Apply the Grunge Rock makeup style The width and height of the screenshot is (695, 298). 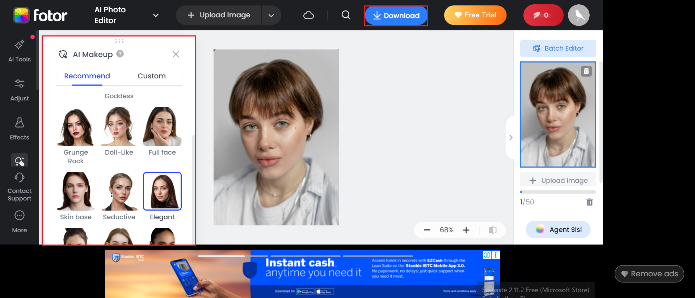pyautogui.click(x=76, y=136)
